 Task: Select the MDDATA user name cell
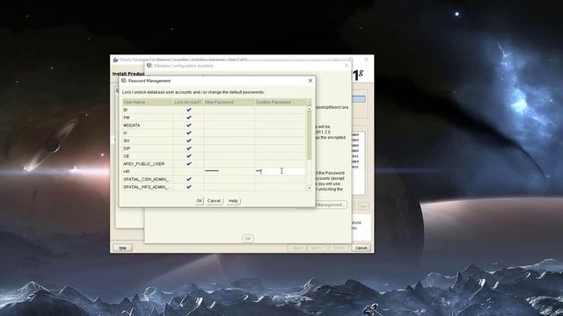148,126
